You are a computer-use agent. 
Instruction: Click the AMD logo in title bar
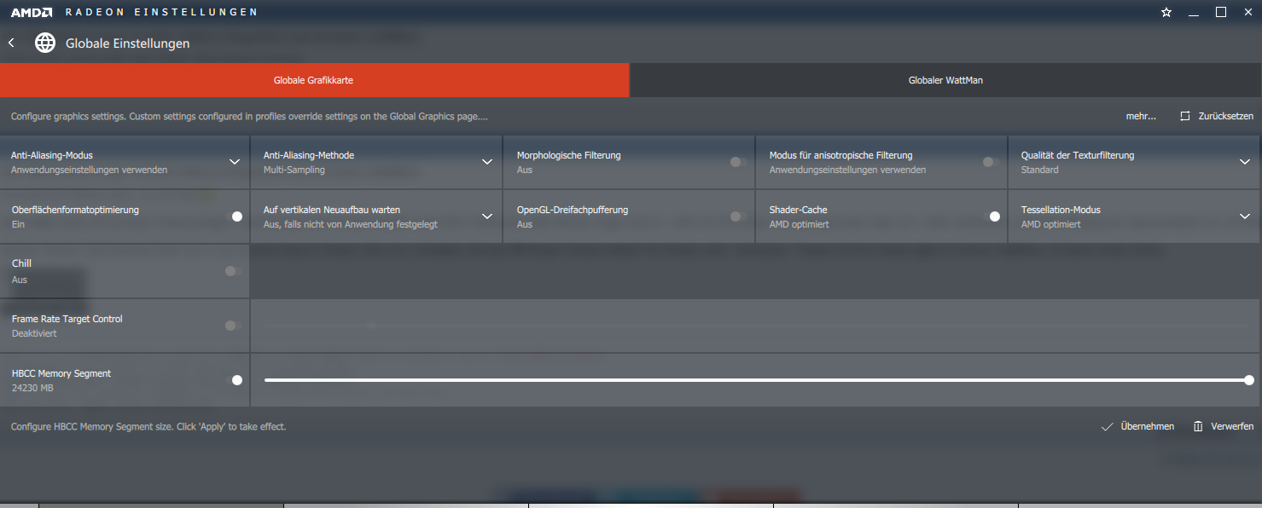coord(32,12)
